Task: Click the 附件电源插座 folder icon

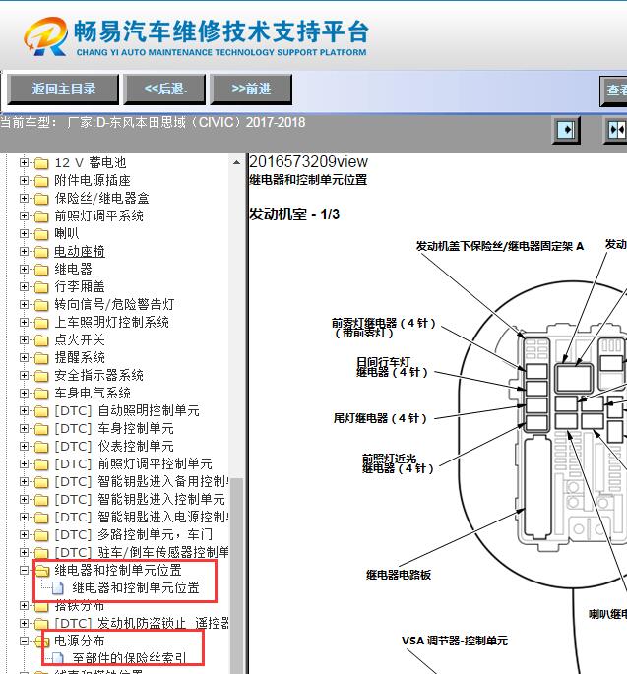Action: (x=41, y=181)
